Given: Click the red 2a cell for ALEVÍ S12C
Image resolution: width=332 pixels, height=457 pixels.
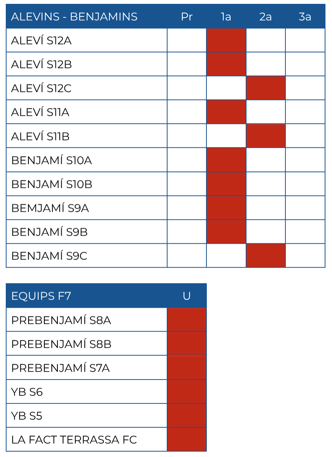Looking at the screenshot, I should pos(265,88).
